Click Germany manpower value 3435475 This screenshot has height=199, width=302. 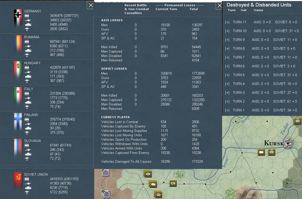click(56, 16)
